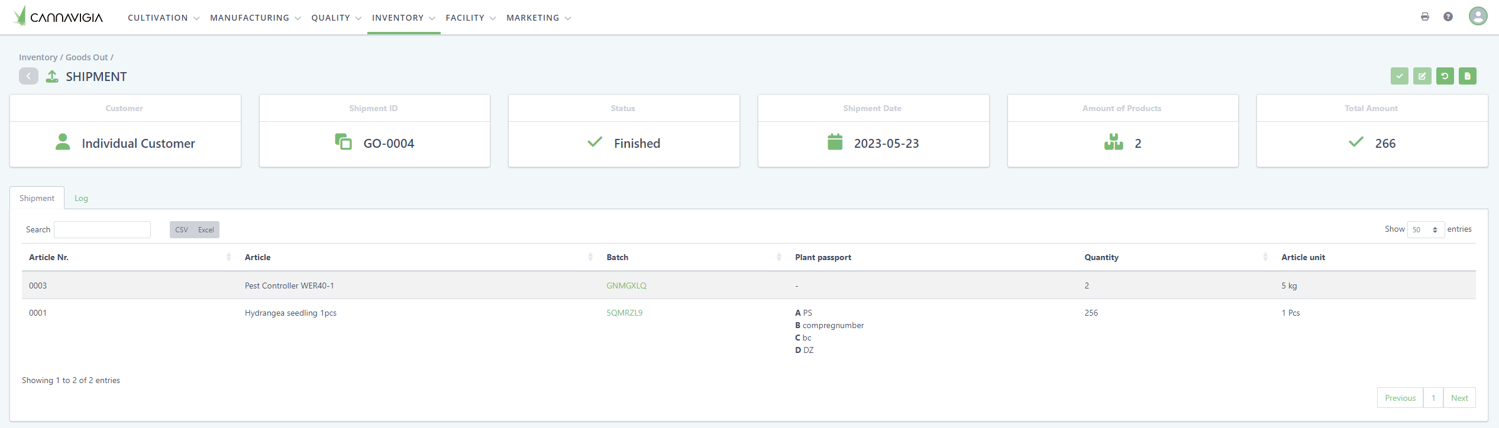
Task: Open the user profile avatar
Action: 1478,16
